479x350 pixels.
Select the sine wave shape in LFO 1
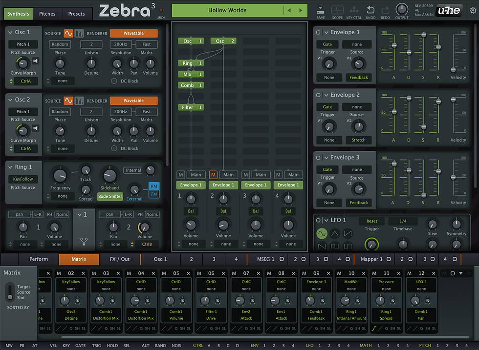click(322, 233)
